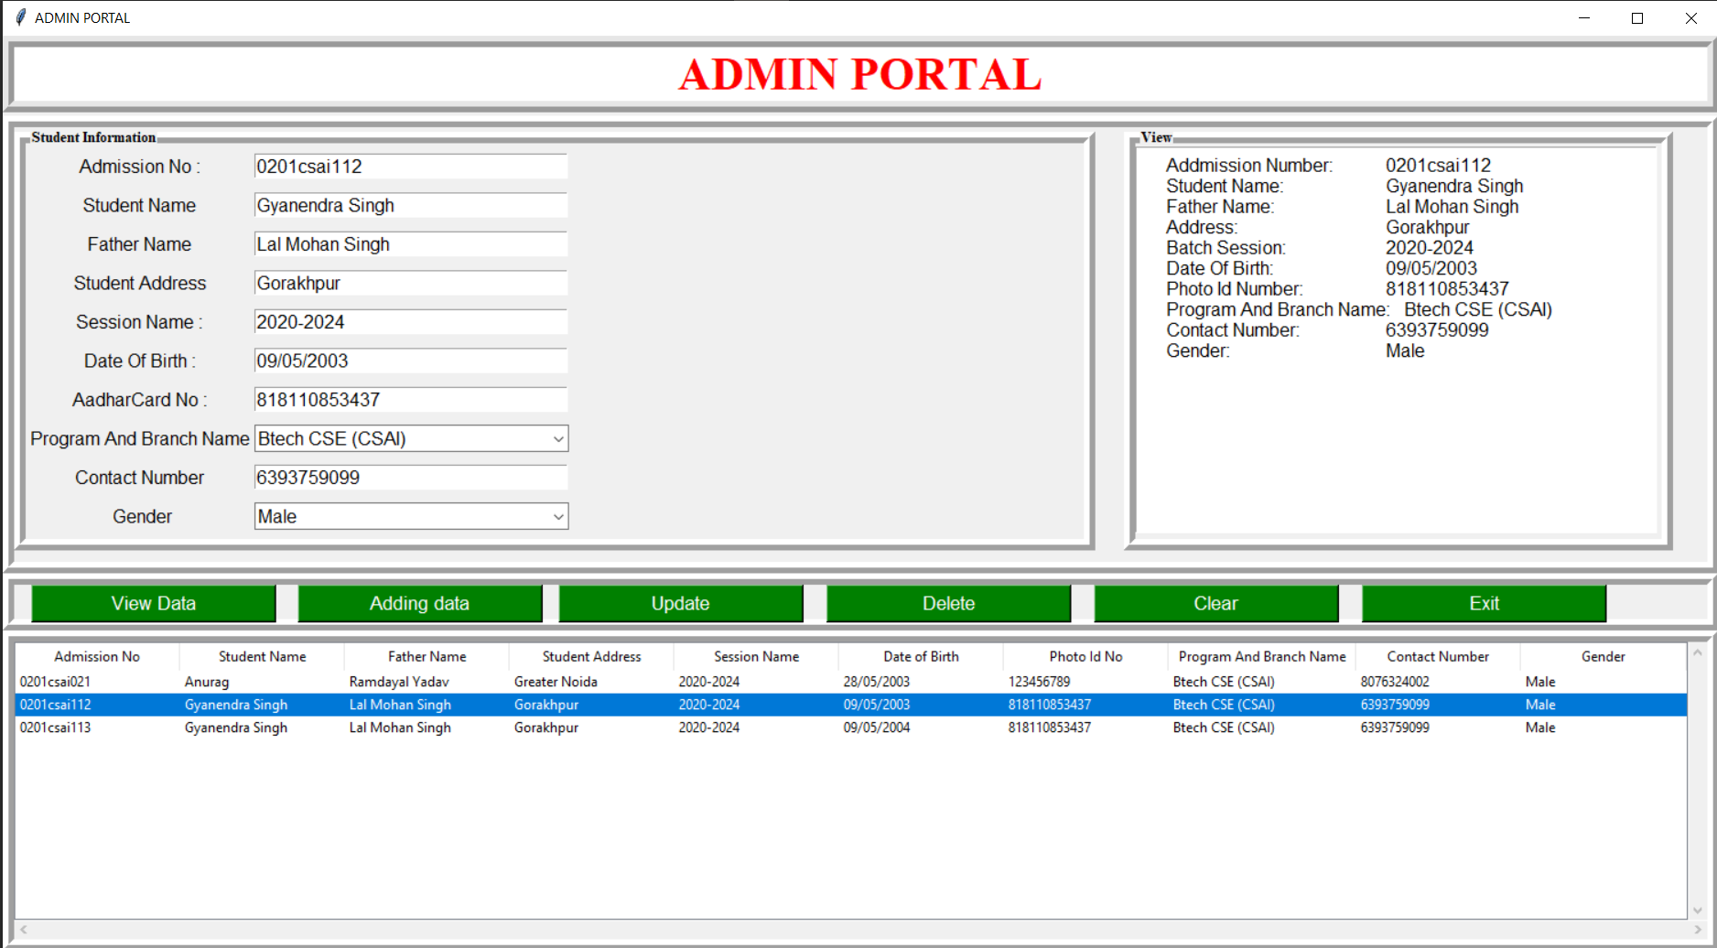Click the Exit button
1717x948 pixels.
pos(1485,604)
